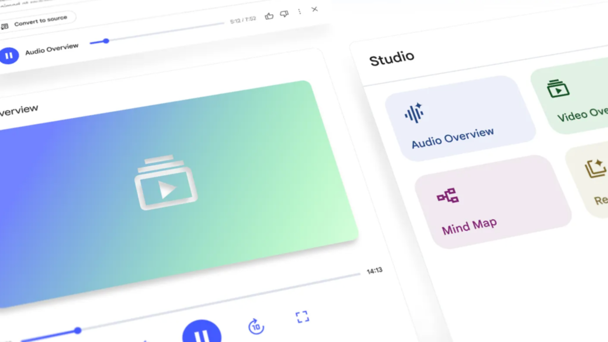Click the Audio Overview label beside the pause button
The image size is (608, 342).
pyautogui.click(x=52, y=49)
